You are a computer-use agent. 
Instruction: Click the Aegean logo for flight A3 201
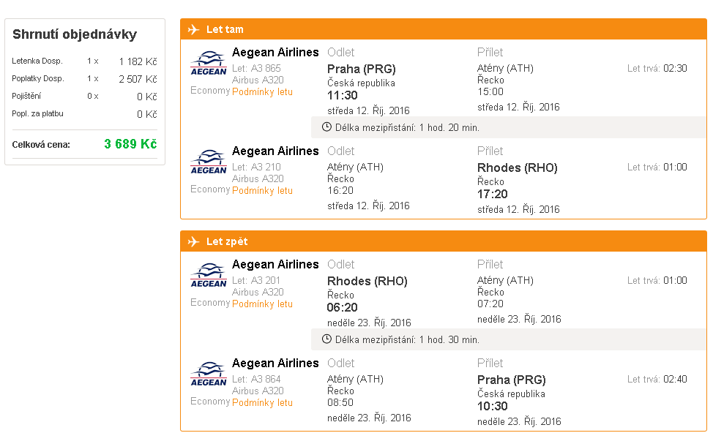pyautogui.click(x=208, y=276)
